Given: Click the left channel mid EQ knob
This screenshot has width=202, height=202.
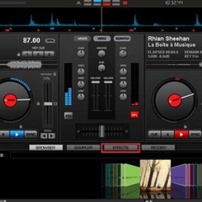Looking at the screenshot, I should [x=81, y=84].
